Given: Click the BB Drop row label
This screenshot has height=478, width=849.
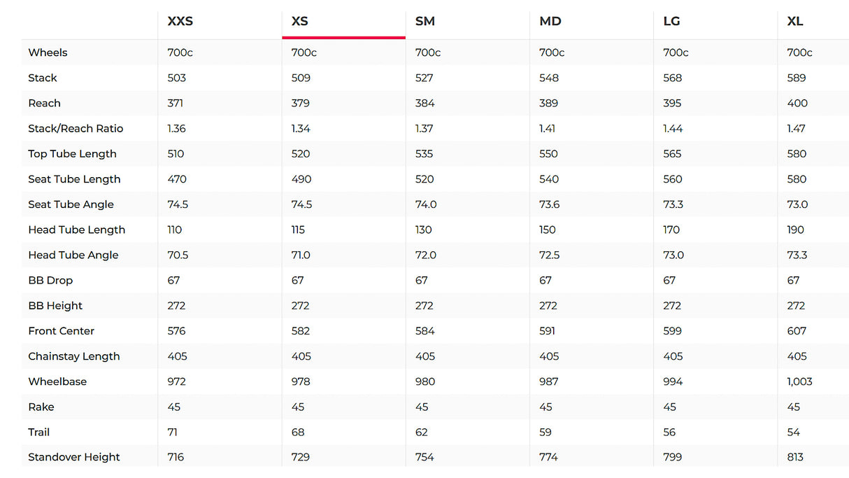Looking at the screenshot, I should tap(50, 280).
